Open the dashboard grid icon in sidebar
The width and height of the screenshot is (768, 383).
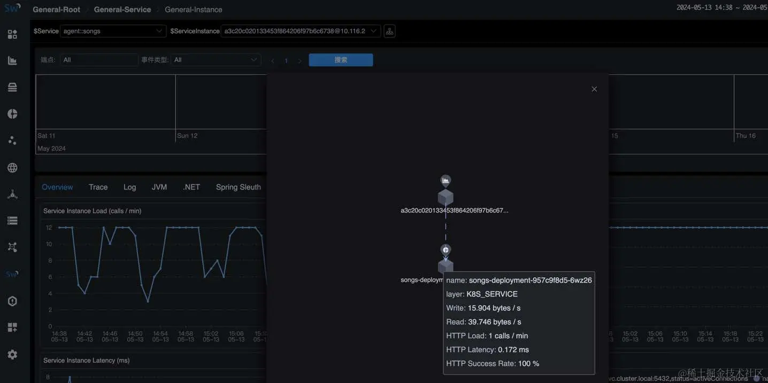point(12,35)
